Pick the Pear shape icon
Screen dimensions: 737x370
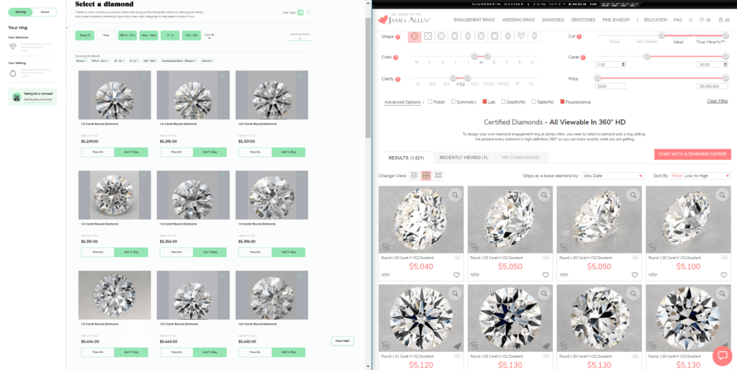pos(535,36)
